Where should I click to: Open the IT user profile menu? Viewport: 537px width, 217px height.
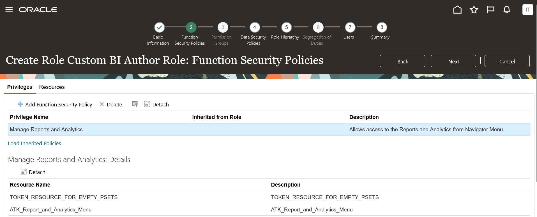pyautogui.click(x=527, y=10)
